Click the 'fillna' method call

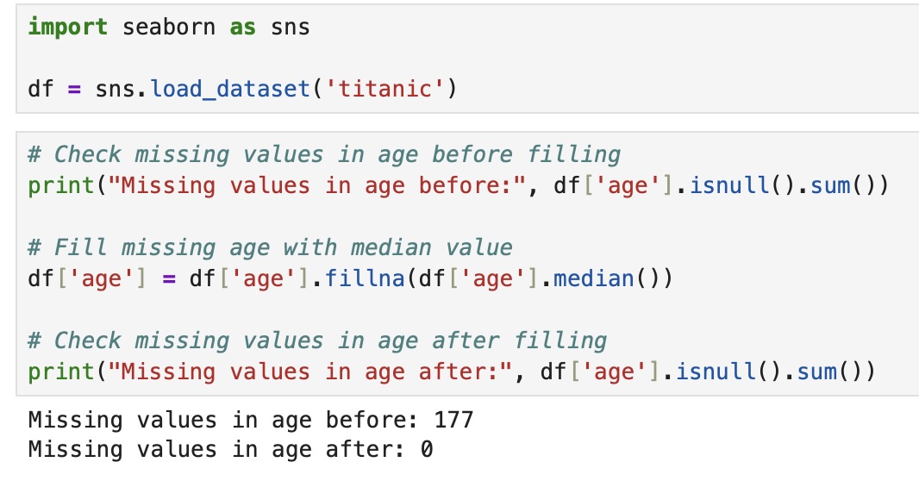[366, 278]
